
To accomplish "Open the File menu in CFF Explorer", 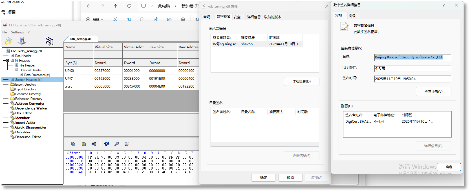I will pyautogui.click(x=5, y=32).
